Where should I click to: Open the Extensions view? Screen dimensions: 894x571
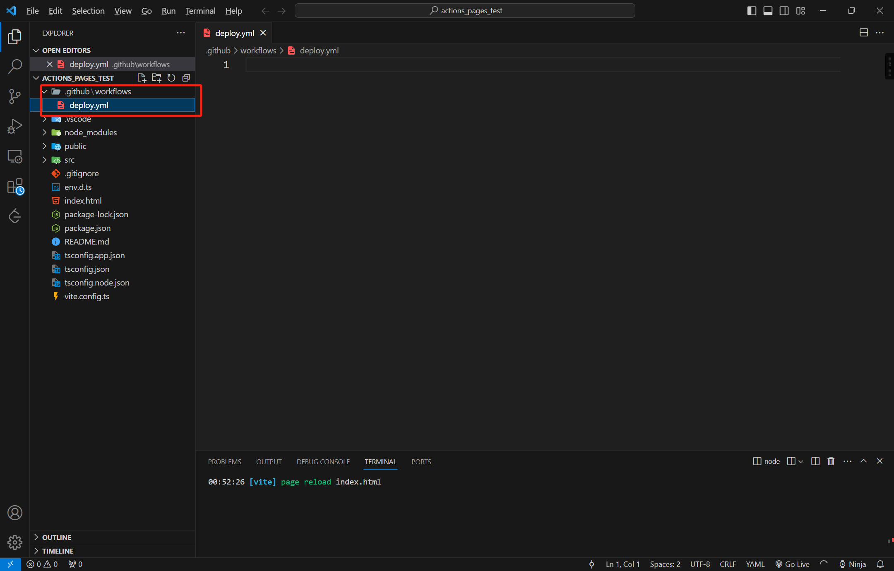pyautogui.click(x=15, y=186)
